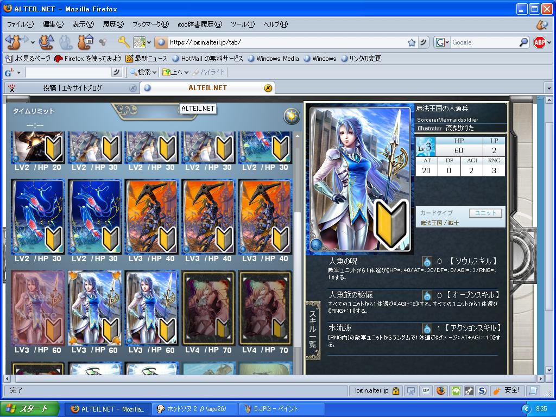556x417 pixels.
Task: Click the URL address bar
Action: [x=287, y=42]
